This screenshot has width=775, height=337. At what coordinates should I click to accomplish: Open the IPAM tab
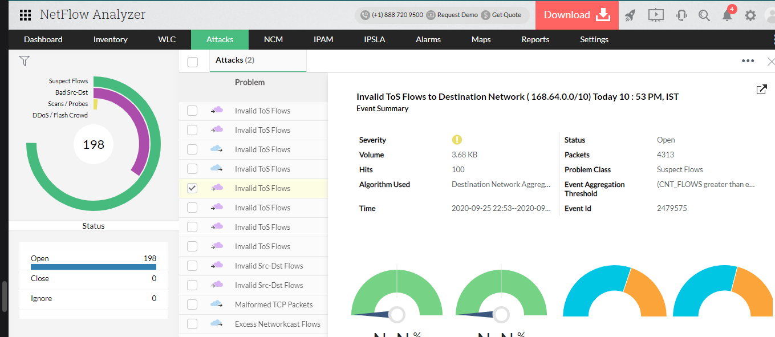tap(323, 39)
